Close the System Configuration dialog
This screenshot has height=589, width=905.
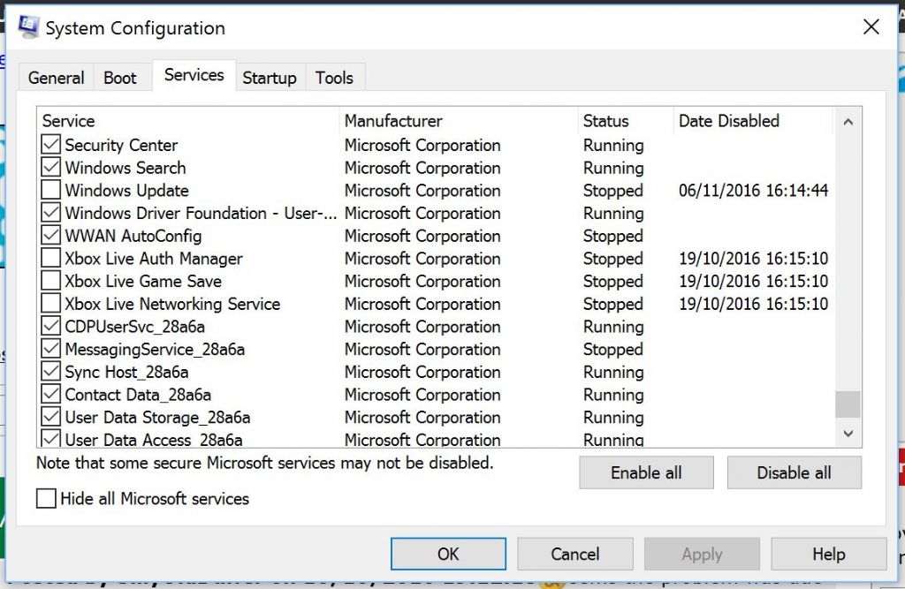[x=871, y=26]
